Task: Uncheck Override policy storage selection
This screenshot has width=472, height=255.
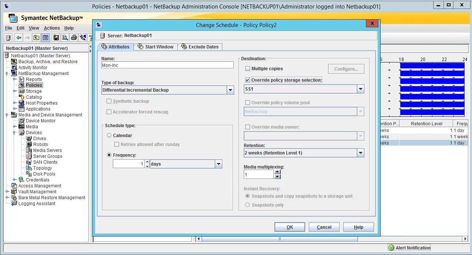Action: point(248,80)
